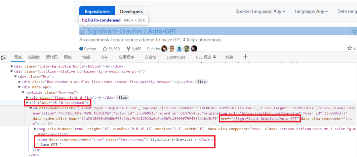Select the 源代码 DevTools tab

(52, 57)
